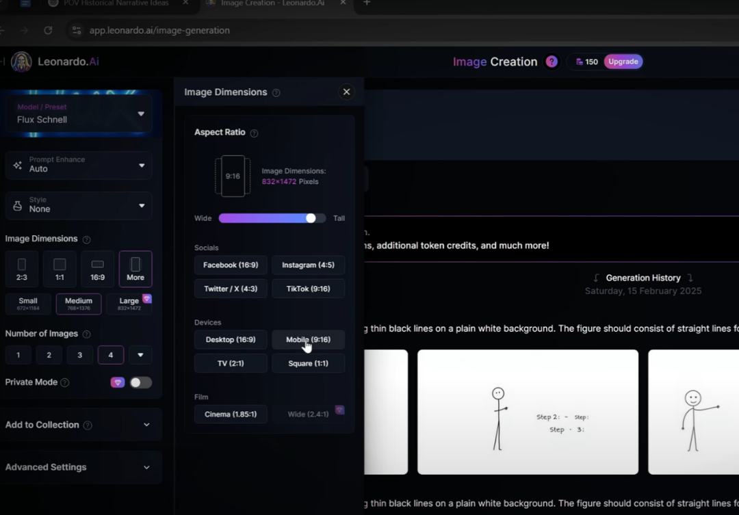Image resolution: width=739 pixels, height=515 pixels.
Task: Click the Wide to Tall aspect slider
Action: pos(272,218)
